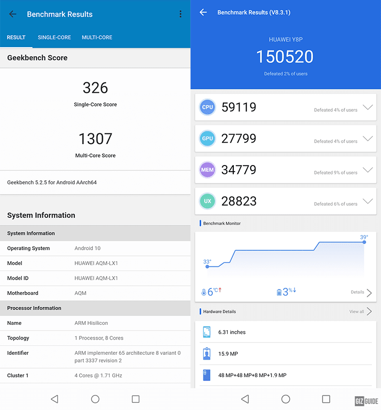
Task: Tap Android back button under AnTuTu screen
Action: 245,399
